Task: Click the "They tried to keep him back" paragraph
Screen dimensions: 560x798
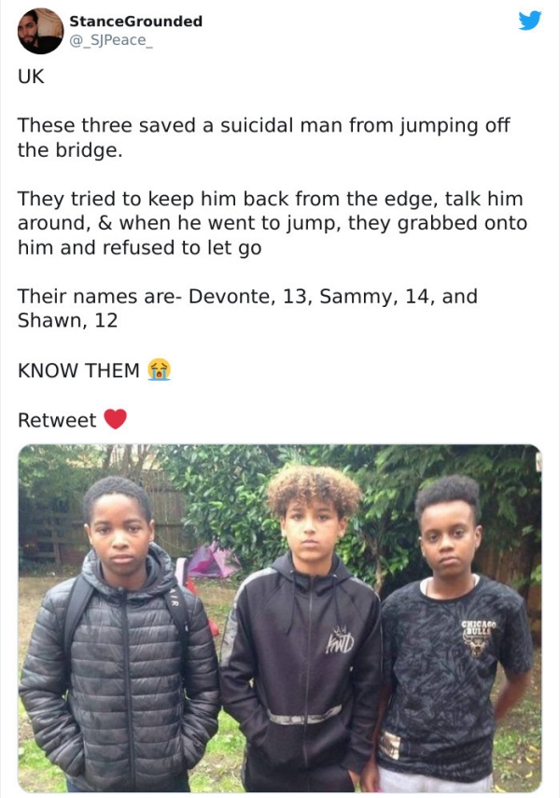Action: tap(273, 223)
